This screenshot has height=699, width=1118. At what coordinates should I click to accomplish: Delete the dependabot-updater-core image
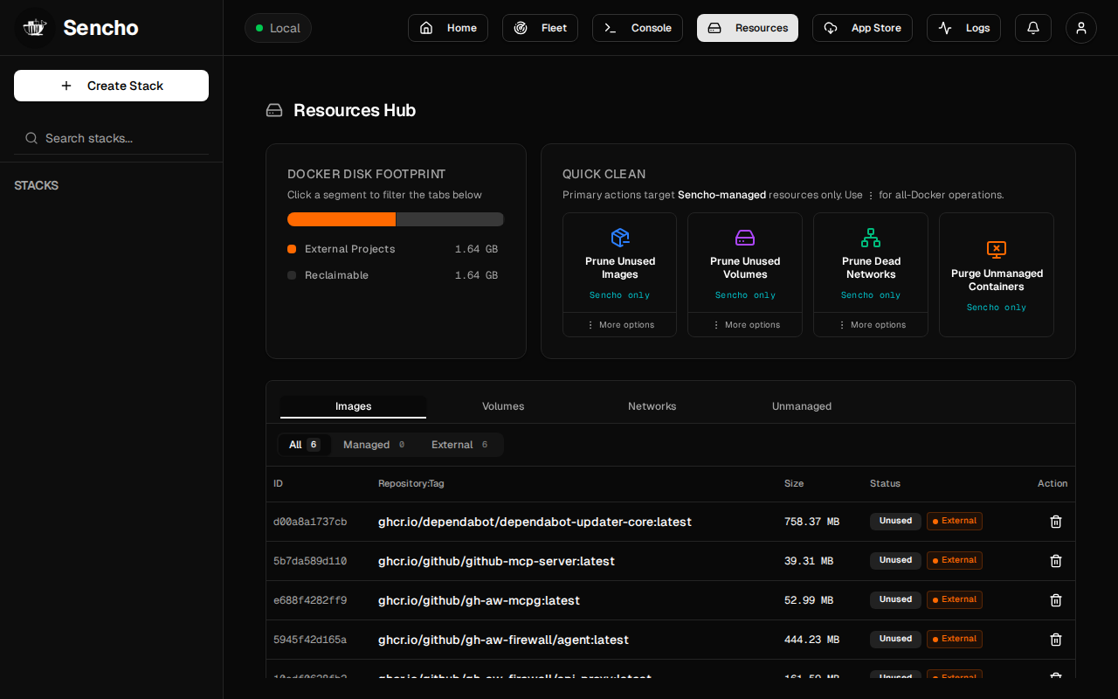pyautogui.click(x=1056, y=522)
